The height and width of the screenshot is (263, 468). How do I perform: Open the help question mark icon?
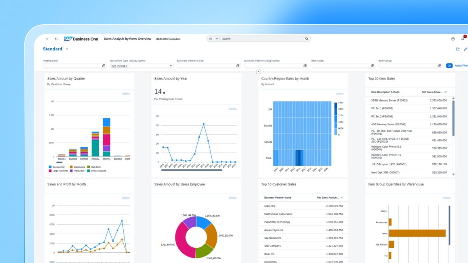click(x=453, y=39)
